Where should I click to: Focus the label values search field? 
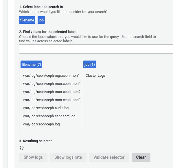pos(96,49)
